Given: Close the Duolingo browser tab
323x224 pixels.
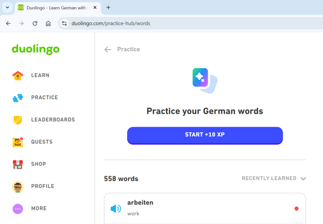Looking at the screenshot, I should tap(95, 8).
